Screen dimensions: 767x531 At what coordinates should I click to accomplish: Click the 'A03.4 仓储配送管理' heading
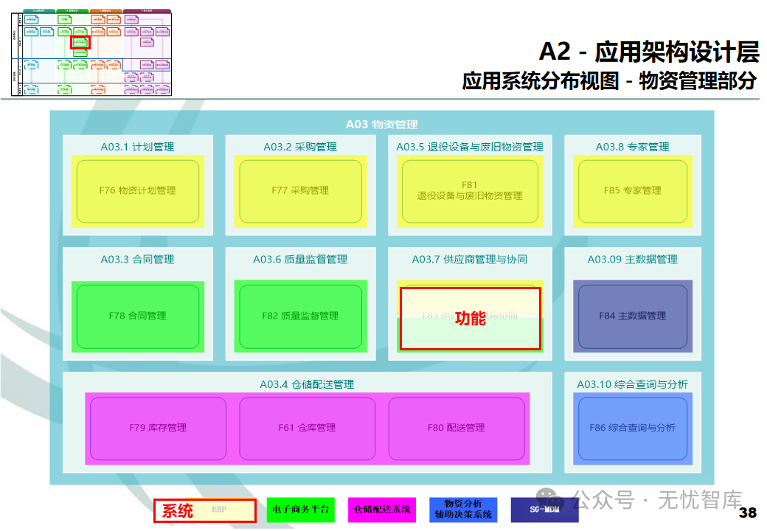(x=307, y=385)
